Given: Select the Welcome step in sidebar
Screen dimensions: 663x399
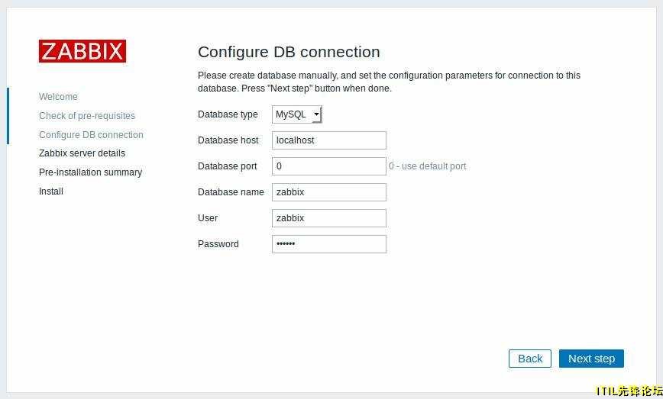Looking at the screenshot, I should pos(58,97).
